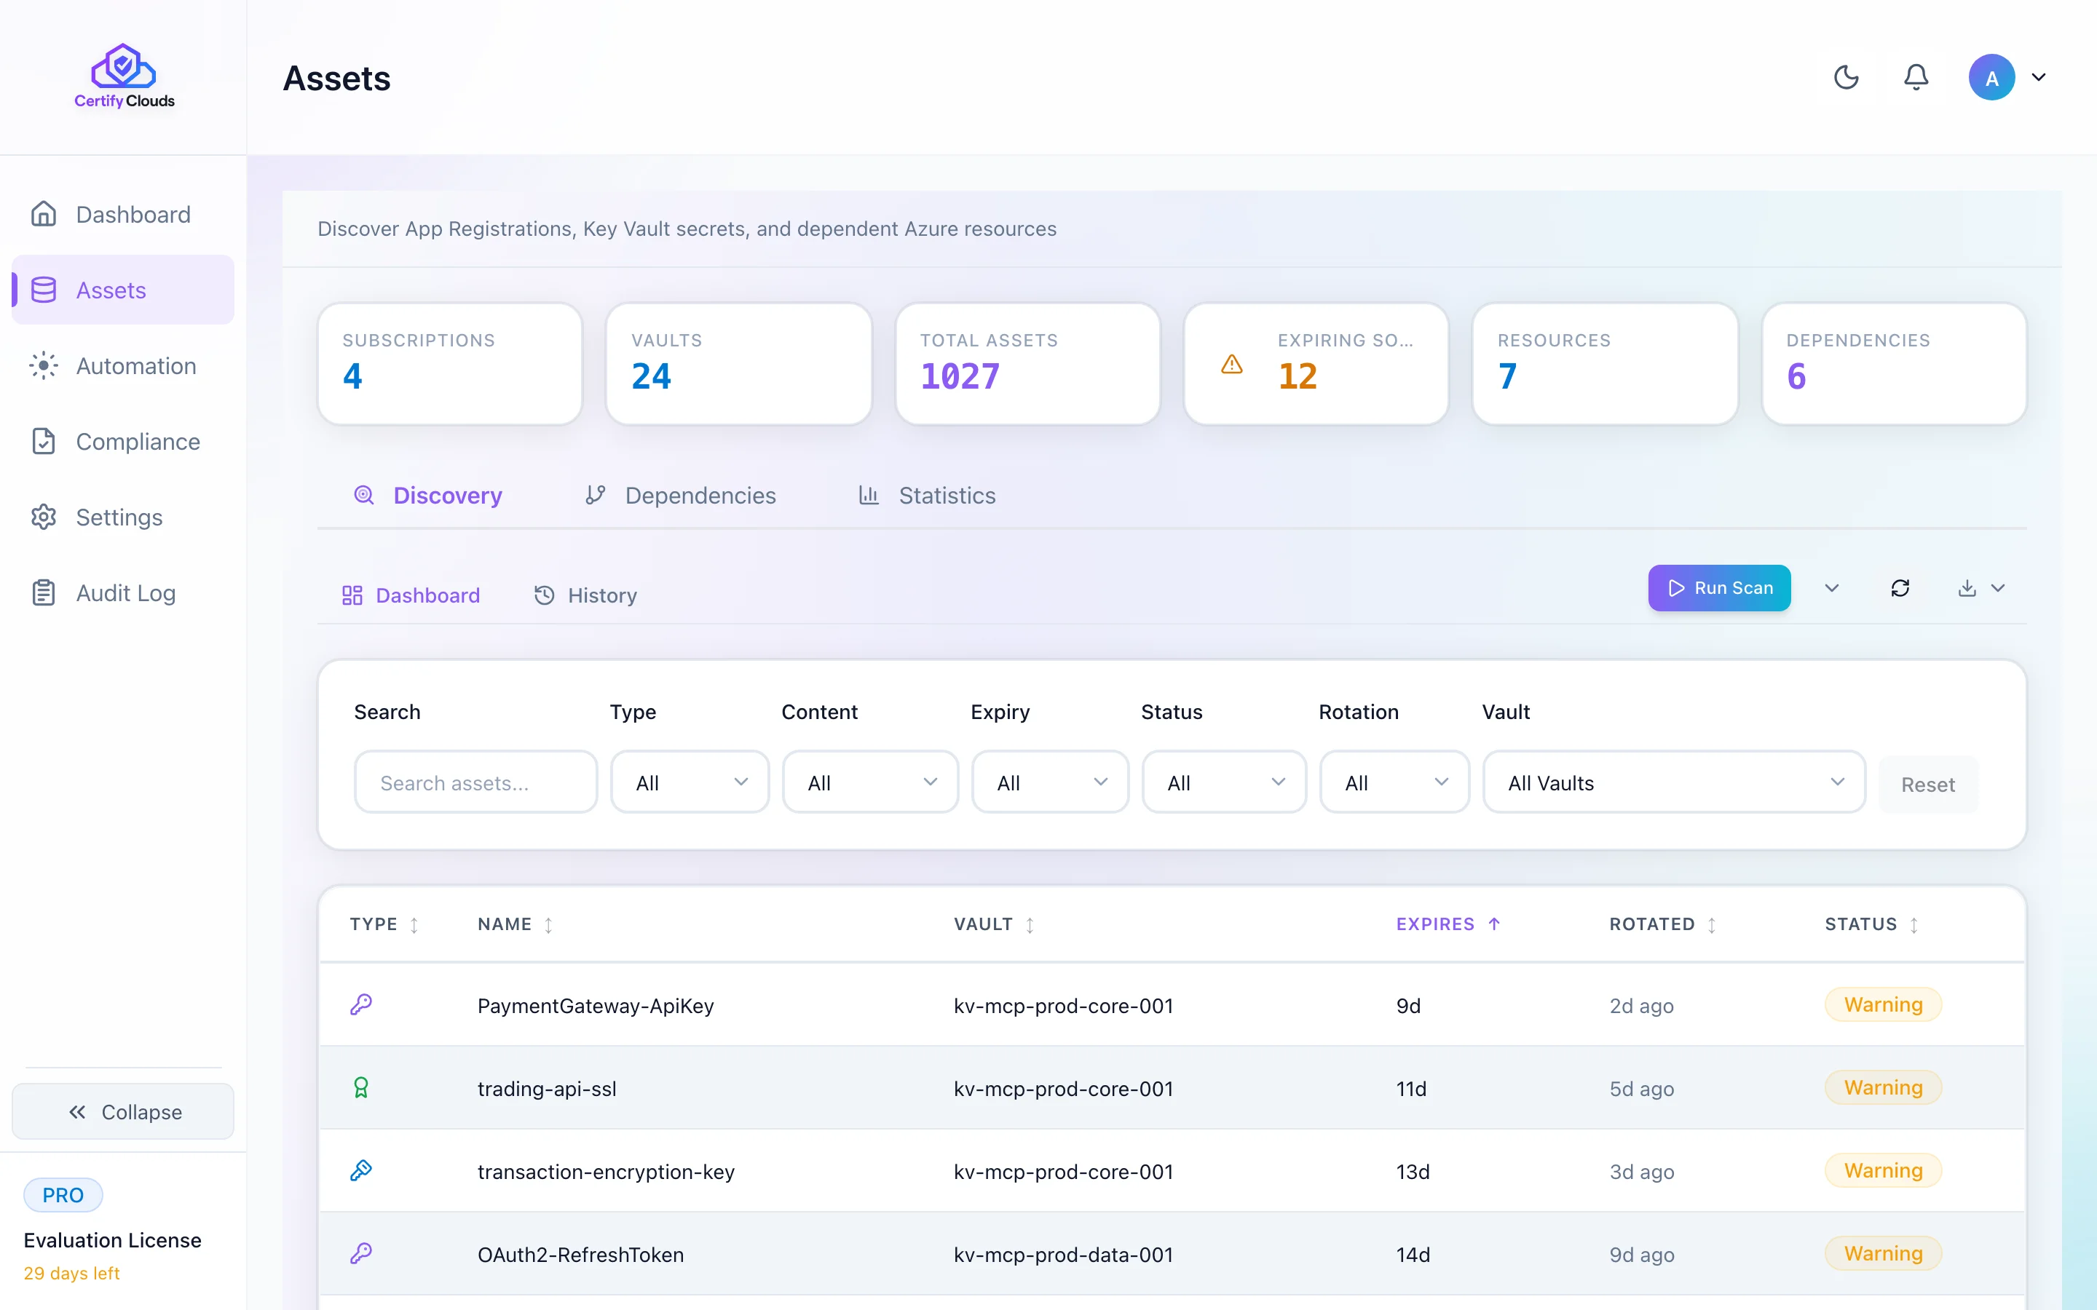Toggle the Expires column sort arrow
This screenshot has height=1310, width=2097.
tap(1494, 924)
